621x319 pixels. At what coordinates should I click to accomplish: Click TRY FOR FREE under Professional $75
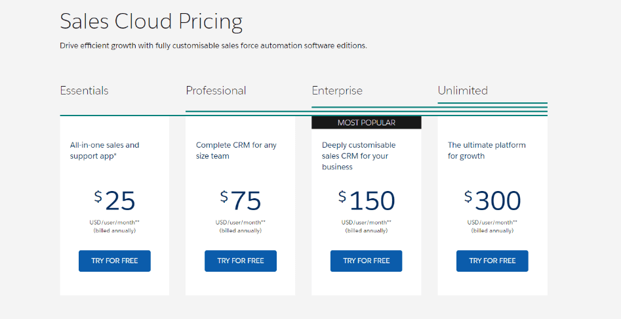pos(241,261)
